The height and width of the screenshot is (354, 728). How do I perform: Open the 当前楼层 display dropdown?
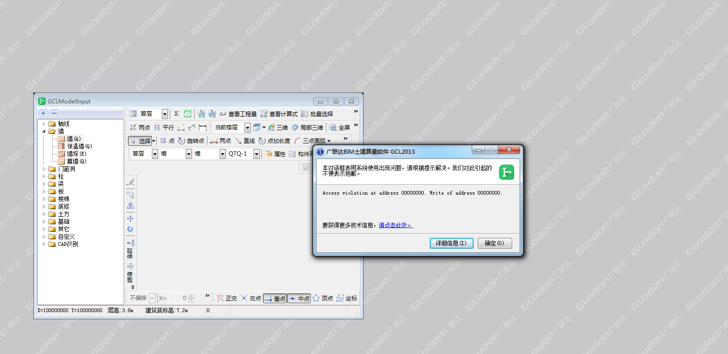click(247, 127)
